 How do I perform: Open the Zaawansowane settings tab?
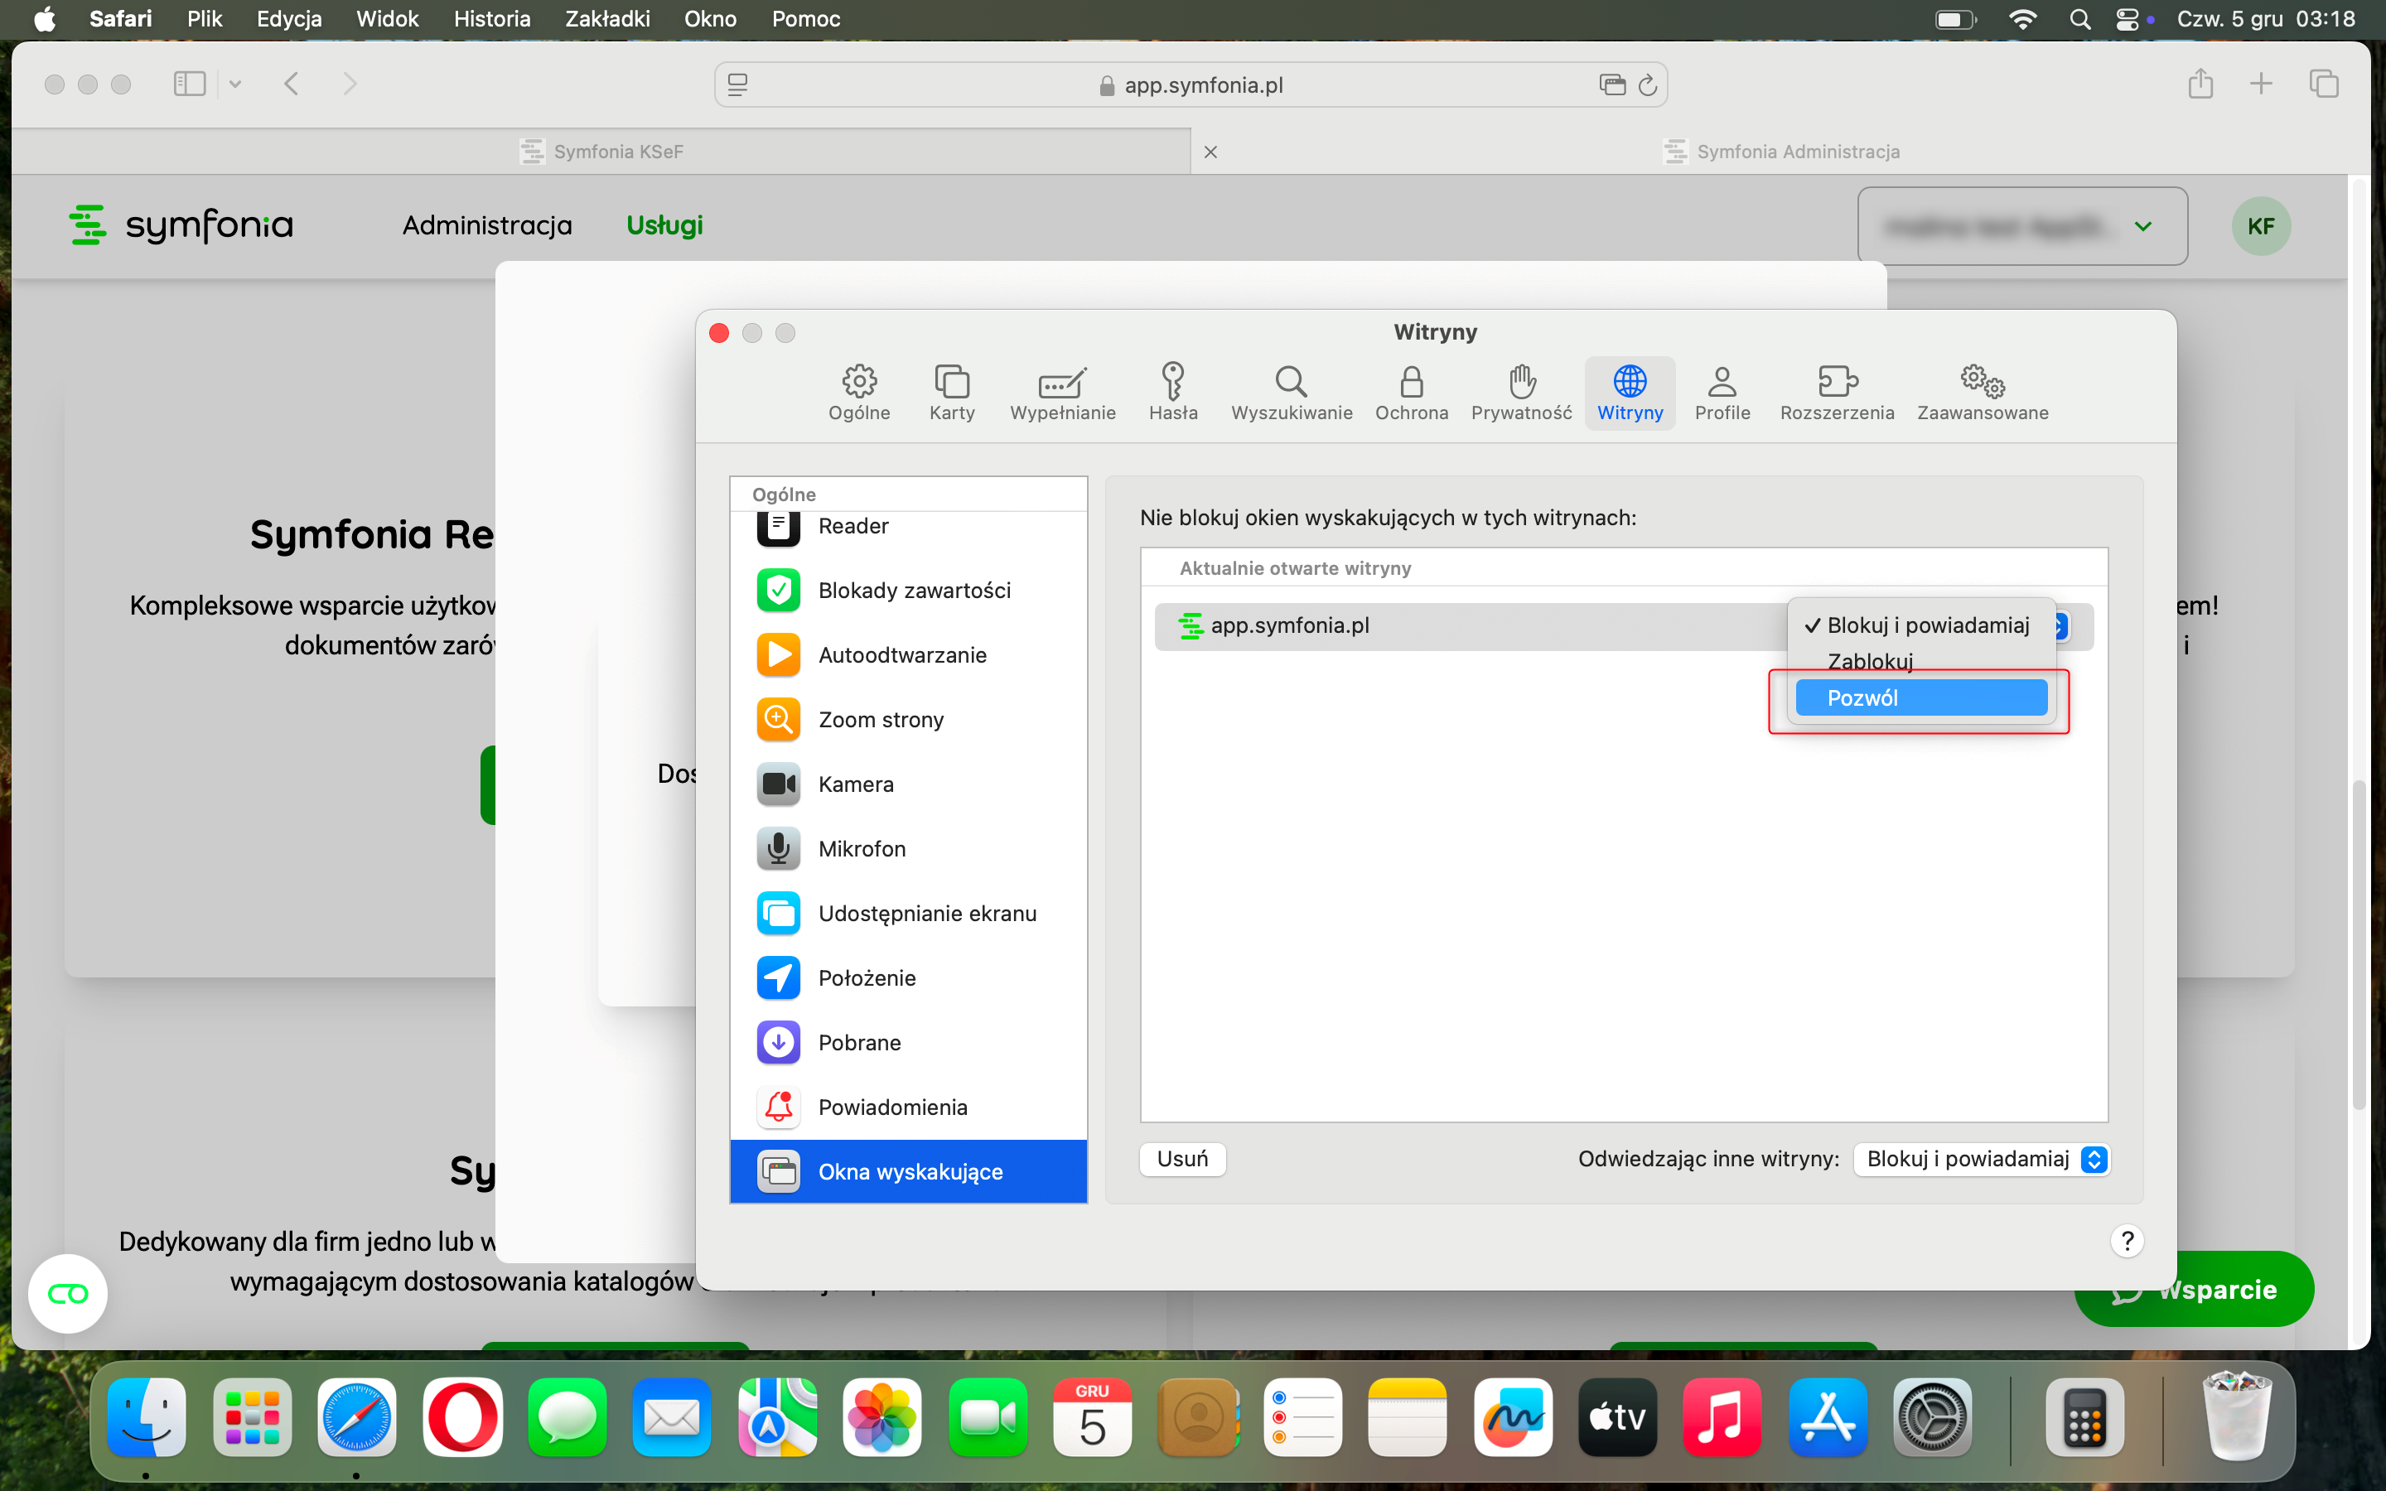tap(1982, 393)
